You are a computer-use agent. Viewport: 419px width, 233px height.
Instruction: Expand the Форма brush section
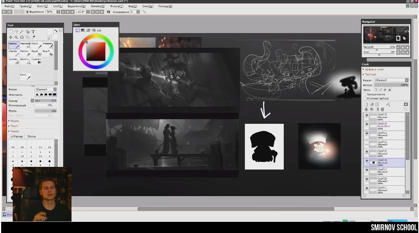(15, 121)
